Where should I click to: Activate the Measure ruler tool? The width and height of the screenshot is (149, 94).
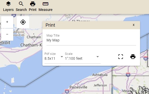tap(45, 4)
